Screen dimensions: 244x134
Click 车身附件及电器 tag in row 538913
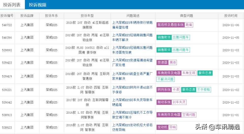pos(169,115)
